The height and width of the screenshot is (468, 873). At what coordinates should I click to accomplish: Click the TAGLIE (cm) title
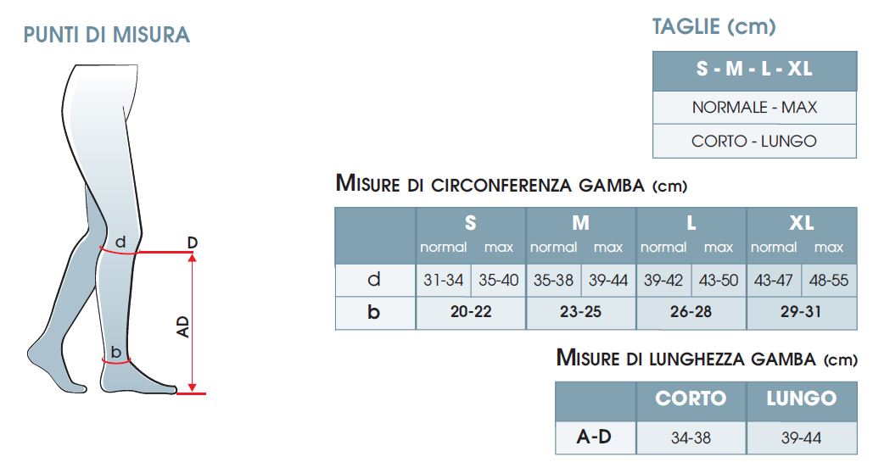[714, 26]
